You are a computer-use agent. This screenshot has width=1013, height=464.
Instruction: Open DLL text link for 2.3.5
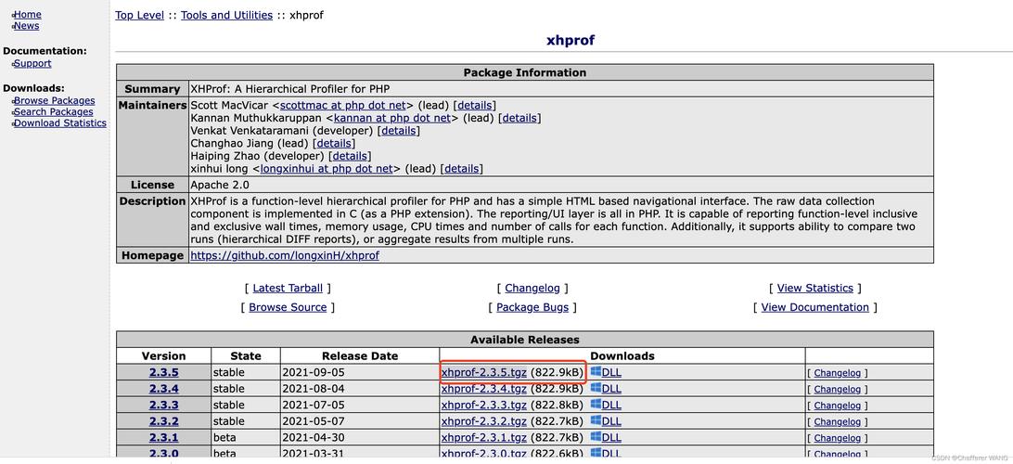pos(611,373)
